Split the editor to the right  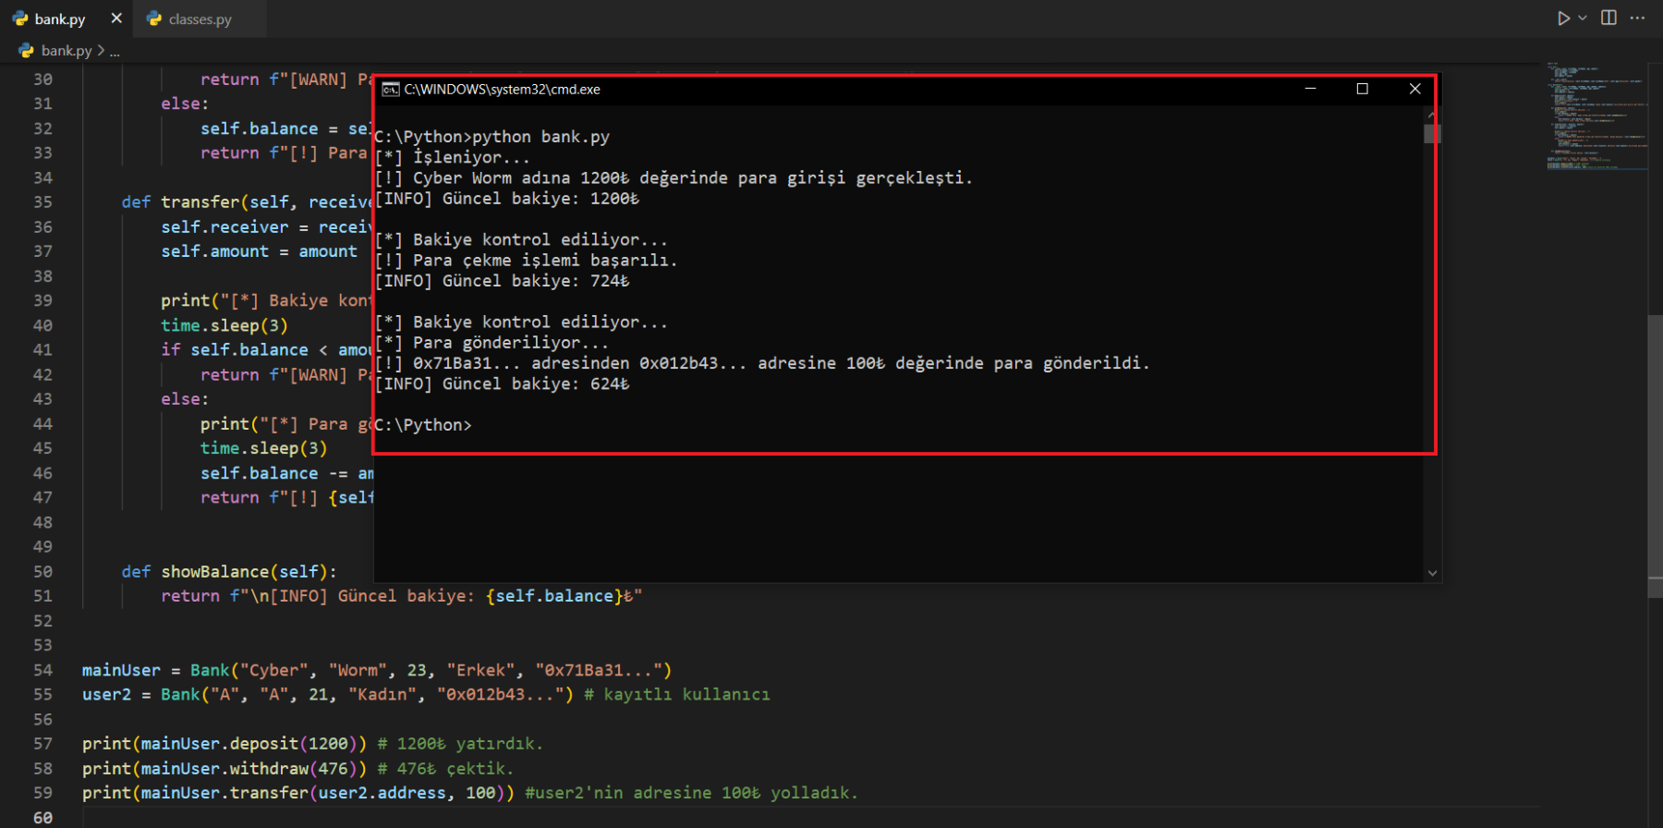[1608, 18]
